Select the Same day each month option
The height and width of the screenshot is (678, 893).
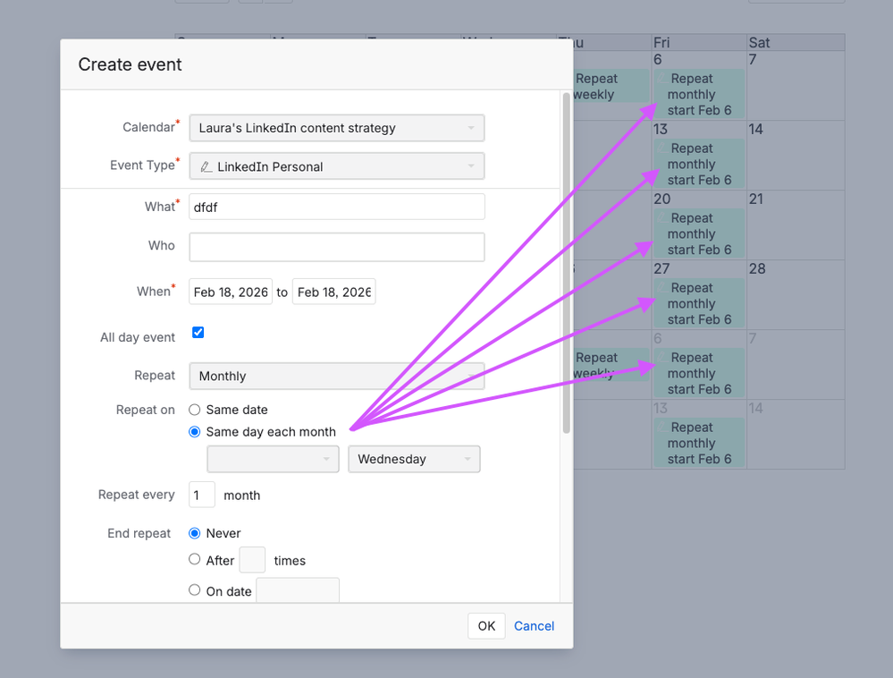point(194,430)
